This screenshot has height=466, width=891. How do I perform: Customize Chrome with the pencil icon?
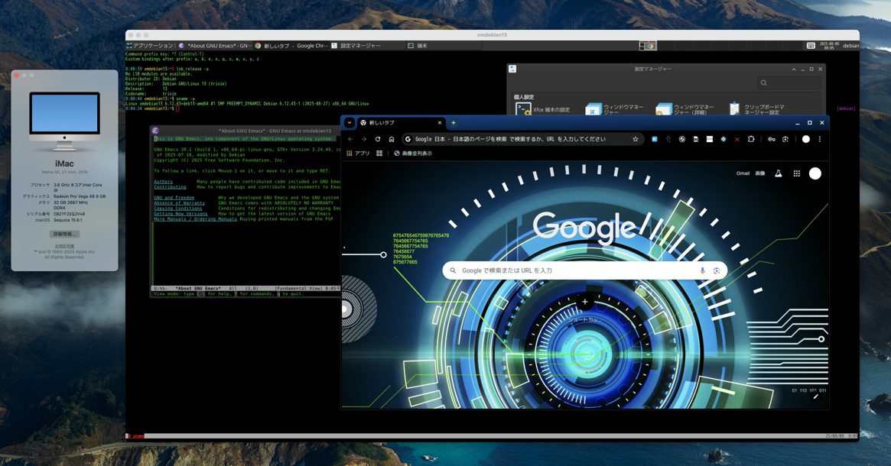tap(816, 396)
